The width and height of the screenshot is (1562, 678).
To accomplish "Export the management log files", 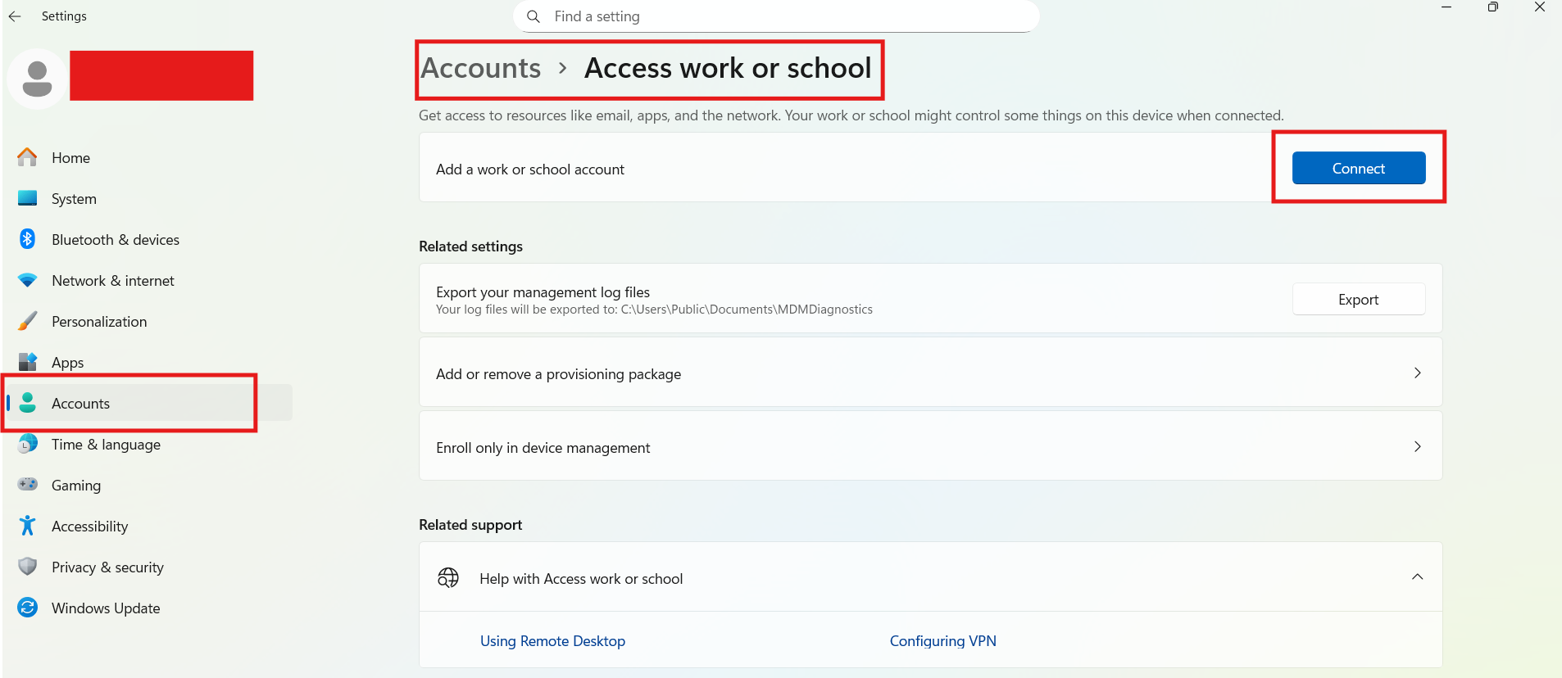I will (x=1358, y=300).
